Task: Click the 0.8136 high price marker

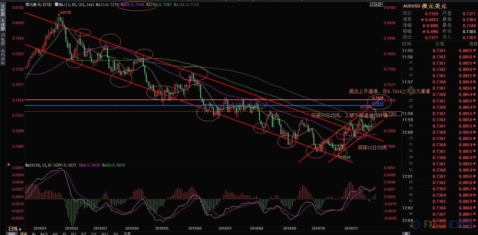Action: coord(65,13)
